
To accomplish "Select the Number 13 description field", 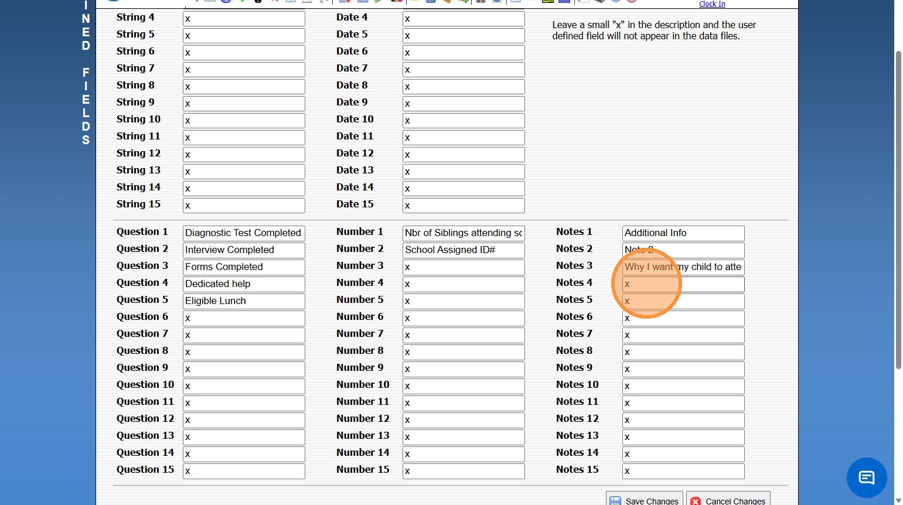I will [464, 437].
